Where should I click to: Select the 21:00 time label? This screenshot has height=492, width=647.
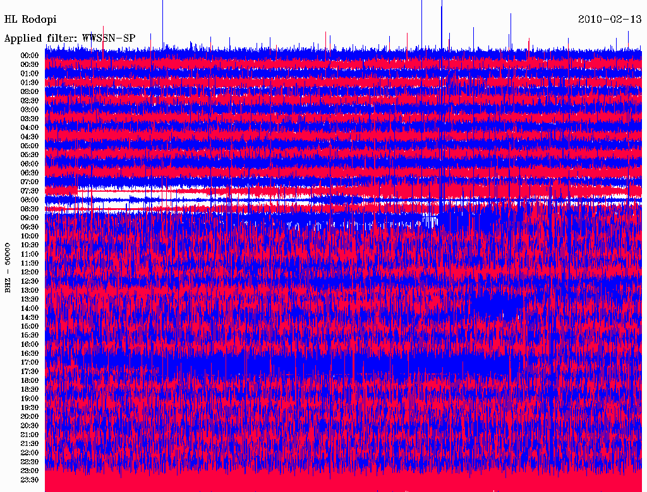pyautogui.click(x=30, y=435)
